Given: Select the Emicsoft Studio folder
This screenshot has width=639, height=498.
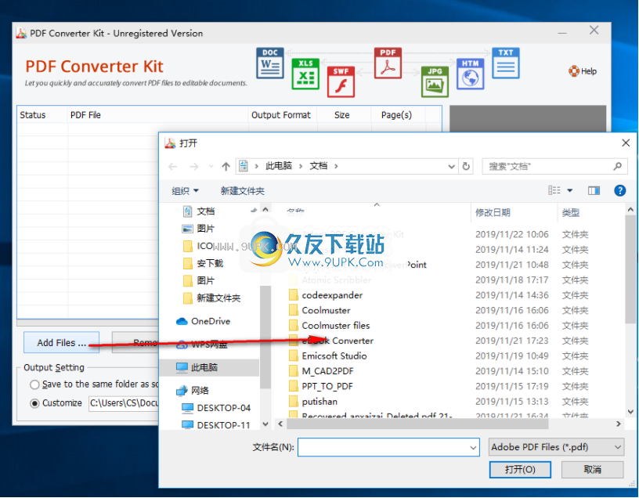Looking at the screenshot, I should click(334, 355).
